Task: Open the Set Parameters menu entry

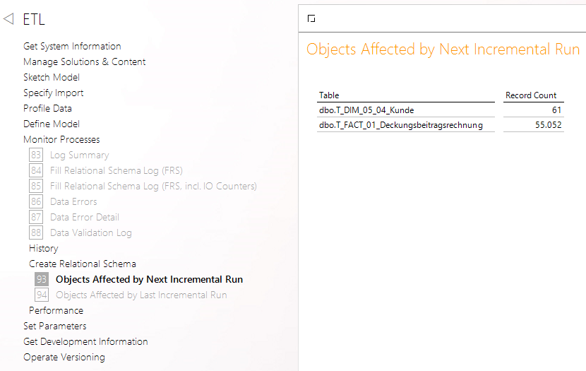Action: (55, 326)
